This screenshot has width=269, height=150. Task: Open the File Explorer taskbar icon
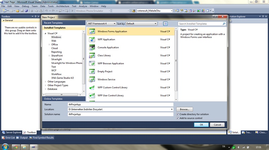(x=24, y=147)
